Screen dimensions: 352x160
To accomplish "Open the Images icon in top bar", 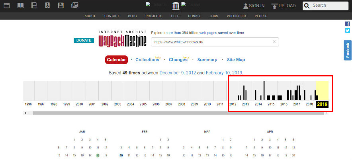I will pos(74,5).
